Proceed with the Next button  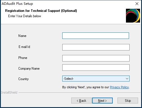point(102,101)
